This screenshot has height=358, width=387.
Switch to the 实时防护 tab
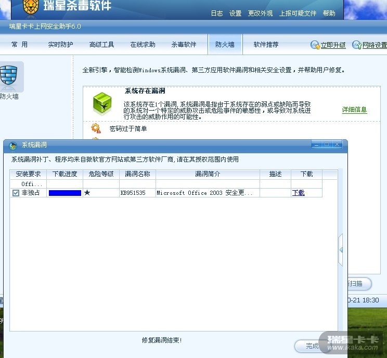click(x=60, y=45)
